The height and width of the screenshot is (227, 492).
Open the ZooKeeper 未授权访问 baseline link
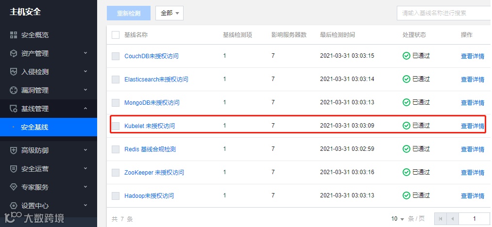154,173
